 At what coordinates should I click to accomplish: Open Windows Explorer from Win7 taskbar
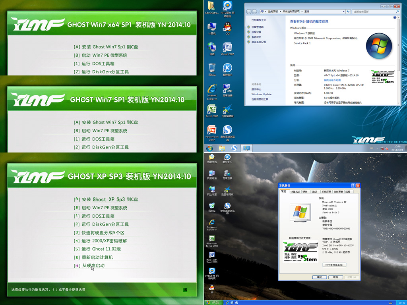coord(222,148)
